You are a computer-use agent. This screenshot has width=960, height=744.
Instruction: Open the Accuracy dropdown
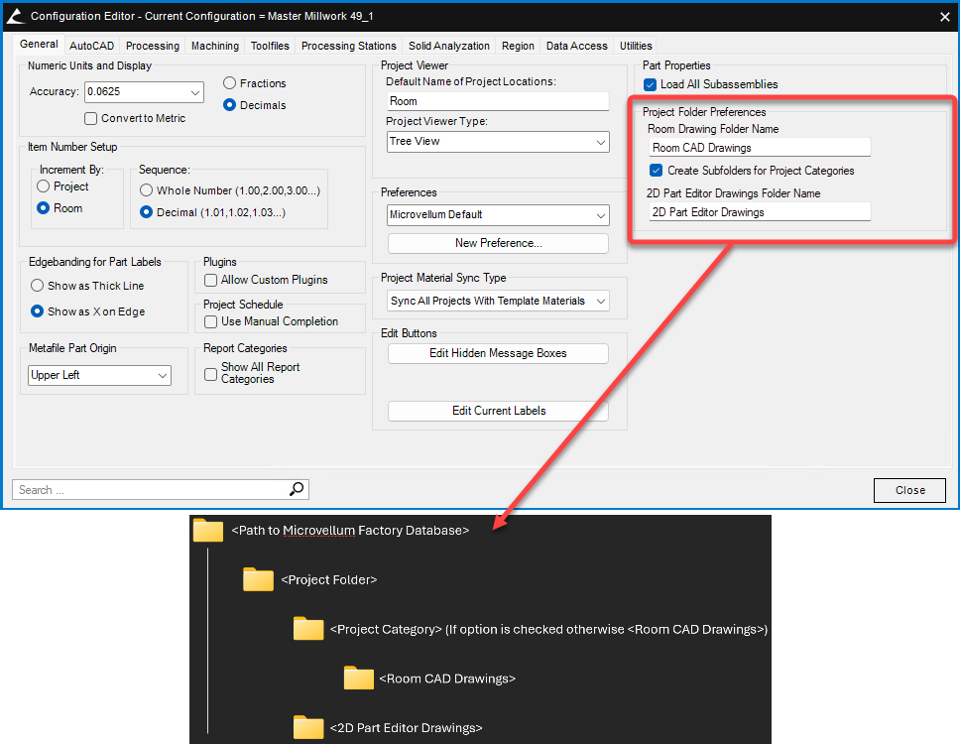144,92
